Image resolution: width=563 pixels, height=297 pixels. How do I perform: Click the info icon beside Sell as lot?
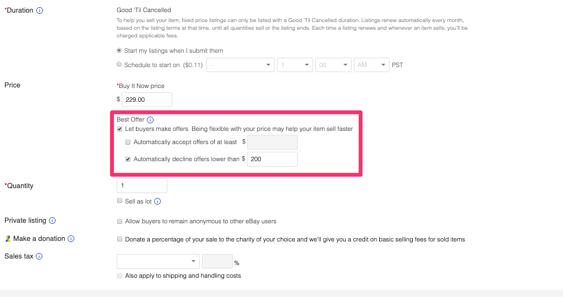(157, 201)
